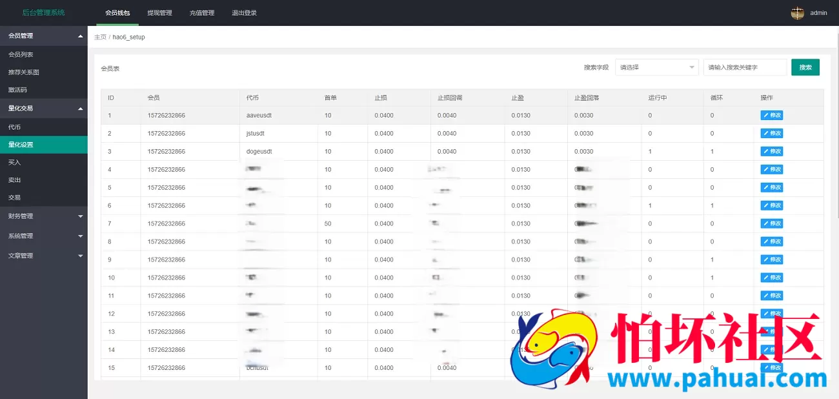Open 交易 in the sidebar
The width and height of the screenshot is (839, 399).
[43, 197]
